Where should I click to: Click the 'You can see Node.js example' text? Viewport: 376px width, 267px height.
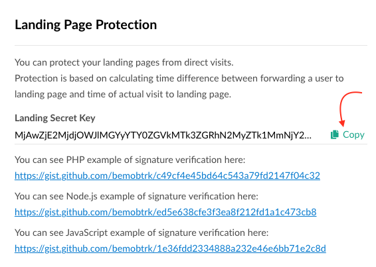[136, 196]
